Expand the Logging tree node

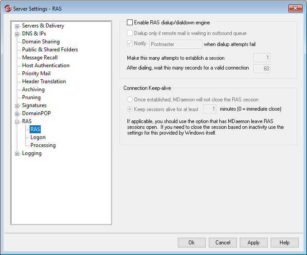(17, 154)
